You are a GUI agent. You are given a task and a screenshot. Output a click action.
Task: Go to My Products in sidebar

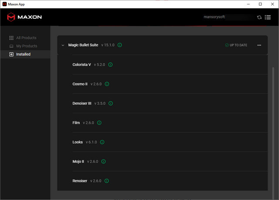(27, 46)
